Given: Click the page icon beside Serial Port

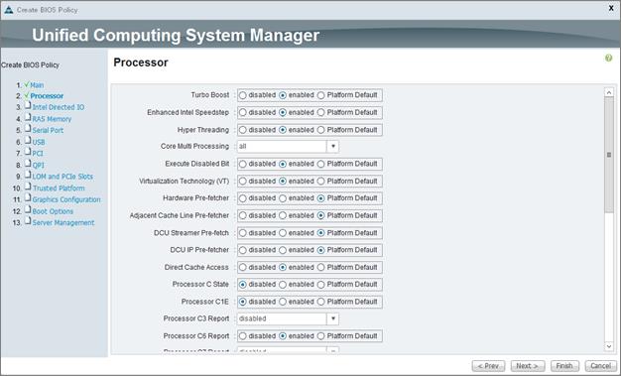Looking at the screenshot, I should [x=28, y=128].
